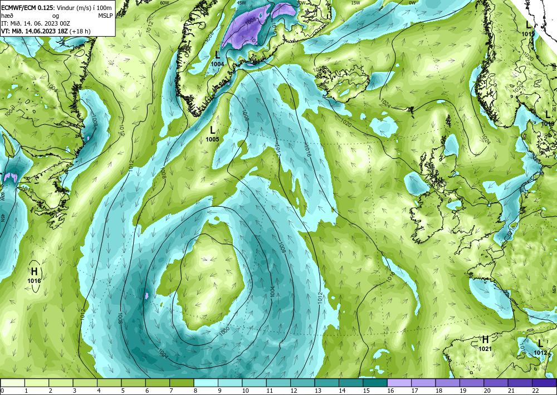Click the "10" value under the wind scale
The width and height of the screenshot is (557, 395).
pyautogui.click(x=245, y=391)
